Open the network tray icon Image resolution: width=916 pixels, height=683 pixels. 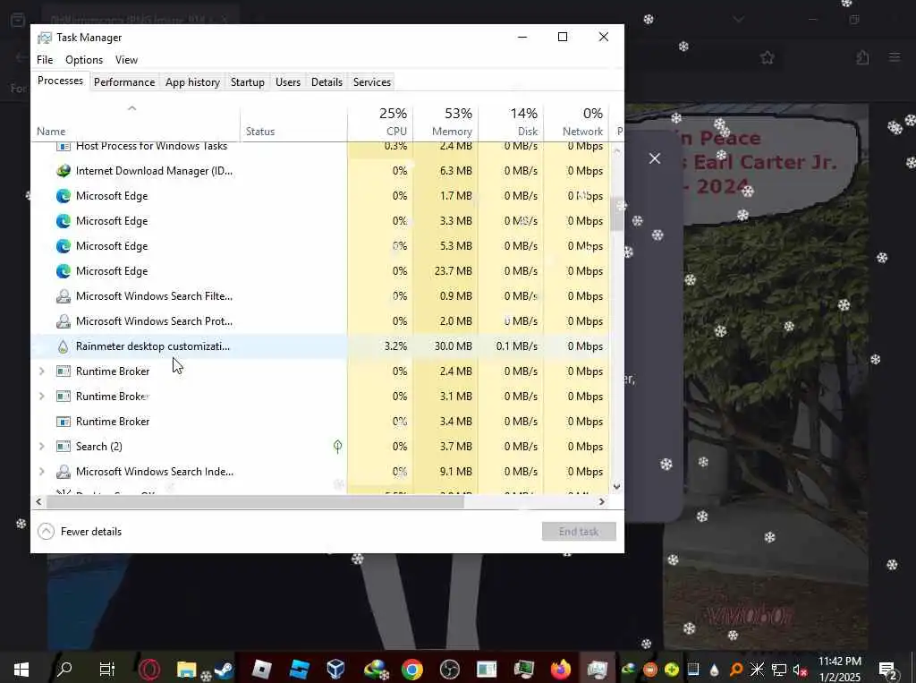click(x=779, y=670)
